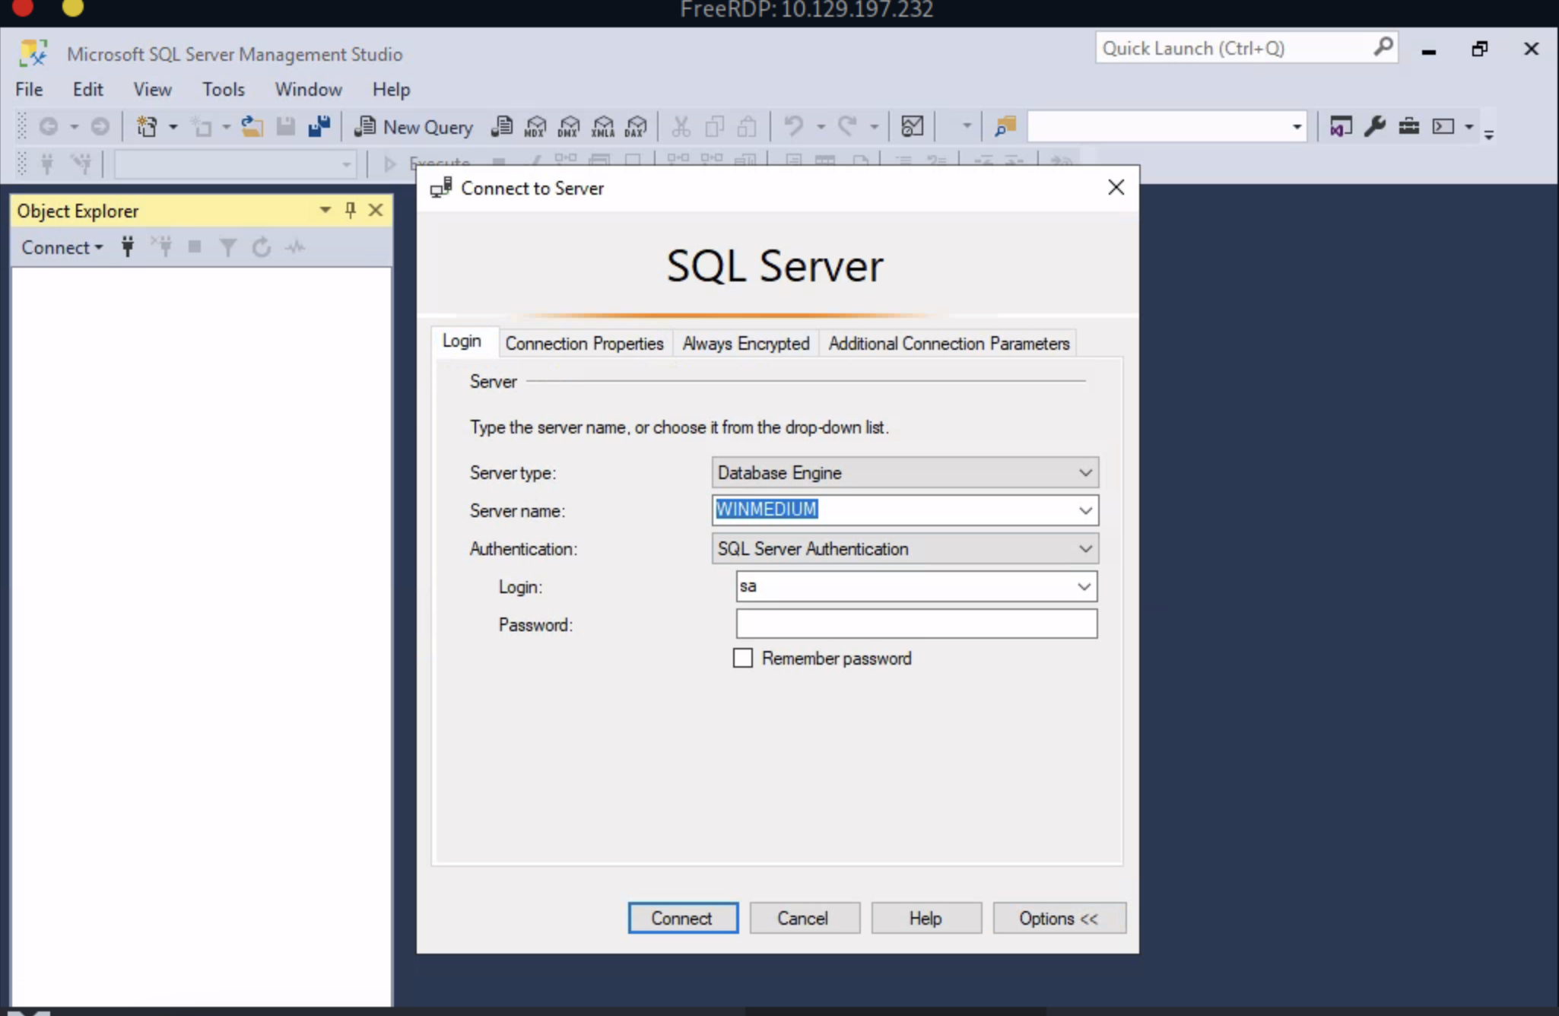The image size is (1559, 1016).
Task: Open a new DAX query
Action: [x=636, y=126]
